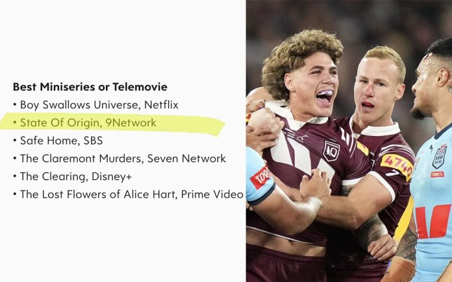Click the NSW Blues crest on blue jersey
This screenshot has height=282, width=452.
coord(440,156)
